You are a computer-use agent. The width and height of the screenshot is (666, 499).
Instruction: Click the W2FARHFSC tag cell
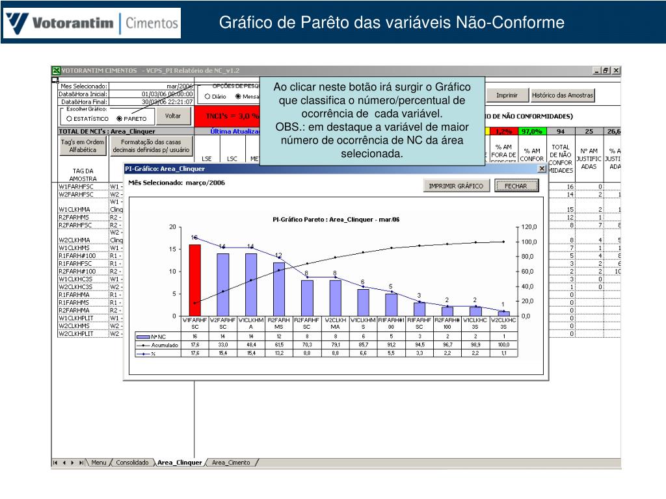(x=83, y=194)
